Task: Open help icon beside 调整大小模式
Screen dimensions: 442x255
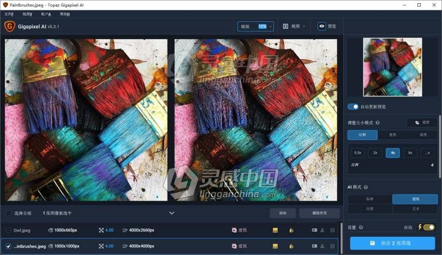Action: pyautogui.click(x=378, y=123)
